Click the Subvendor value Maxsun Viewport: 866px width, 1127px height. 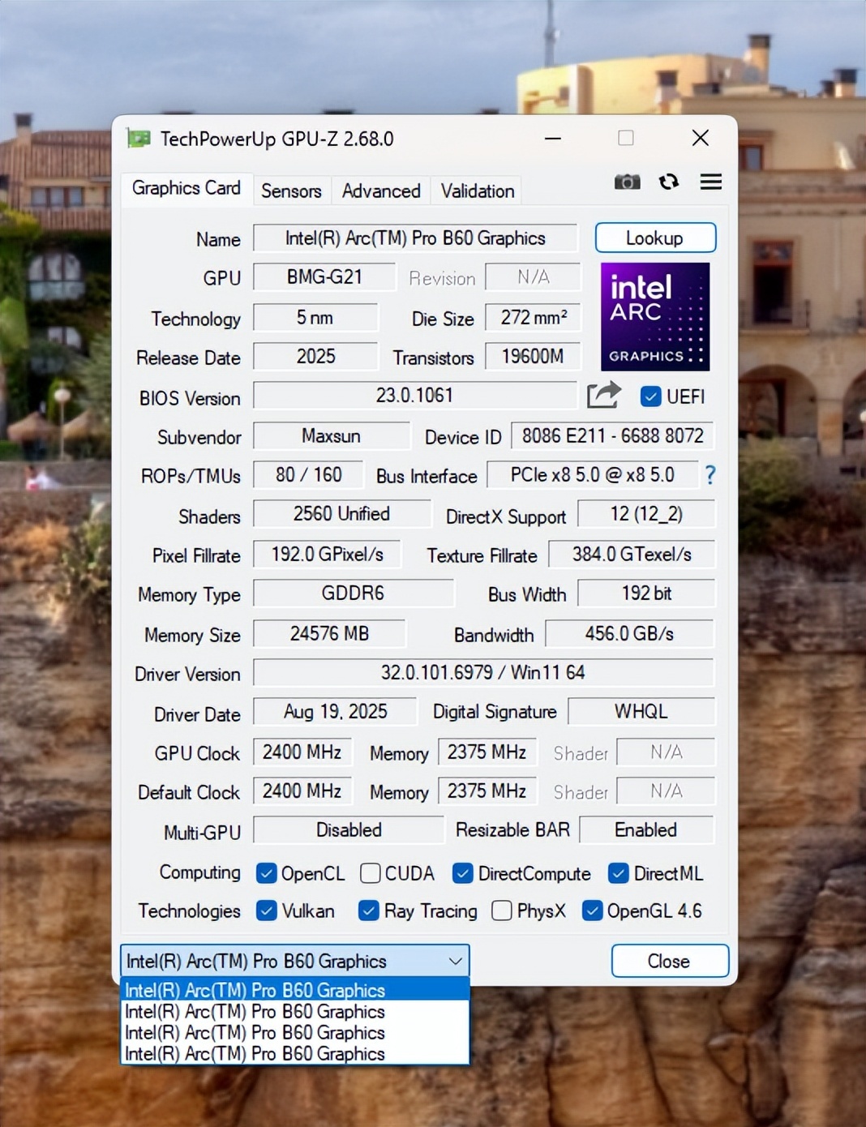coord(332,436)
